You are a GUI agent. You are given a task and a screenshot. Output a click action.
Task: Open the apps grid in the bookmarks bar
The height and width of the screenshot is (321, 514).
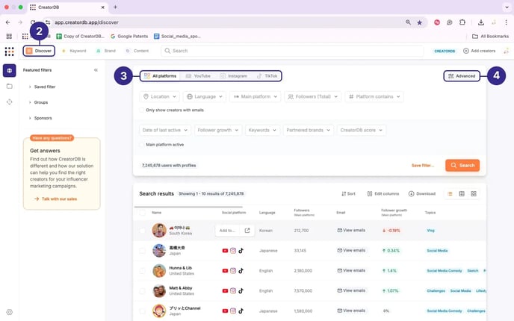9,36
